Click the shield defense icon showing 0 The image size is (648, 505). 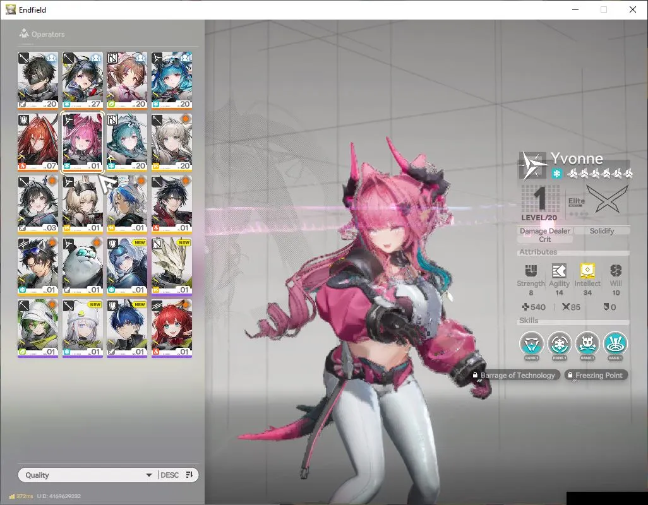pos(606,307)
